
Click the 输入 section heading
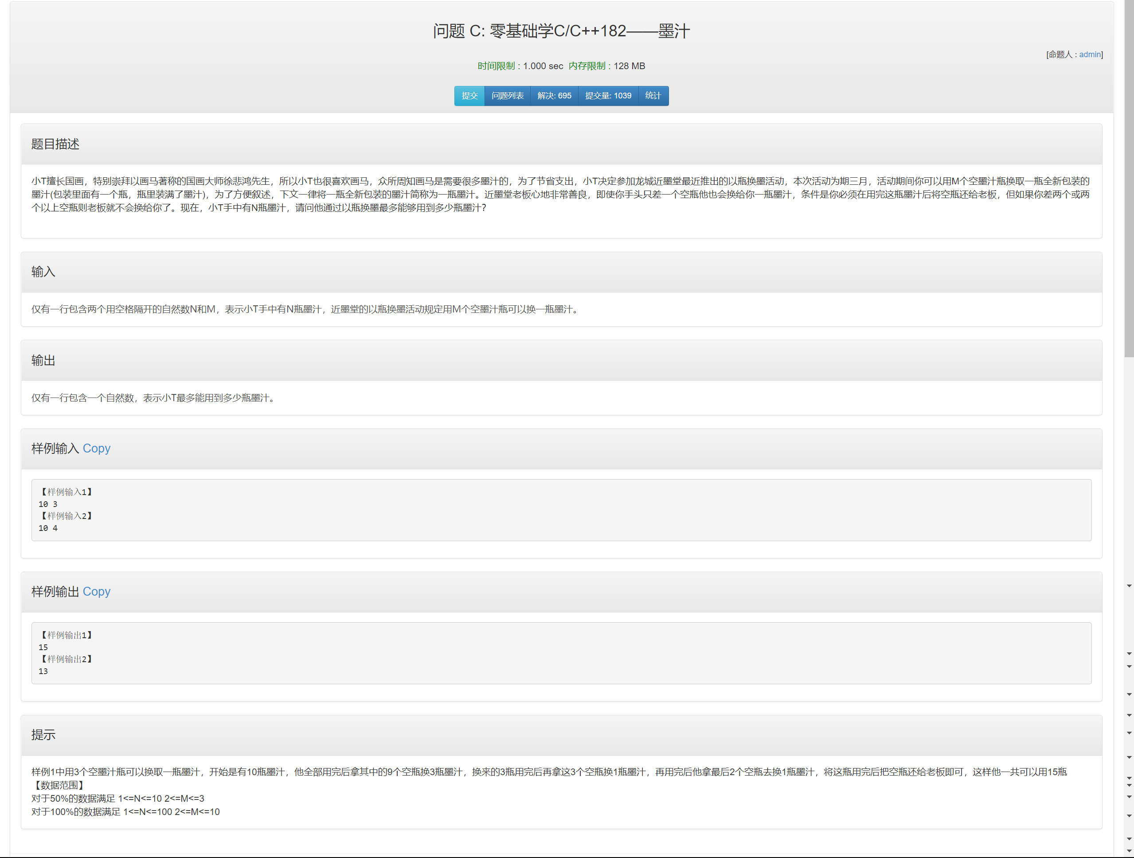click(43, 272)
